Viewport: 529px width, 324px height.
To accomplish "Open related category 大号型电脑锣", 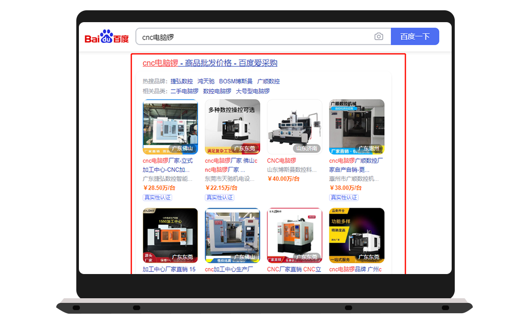I will point(253,91).
